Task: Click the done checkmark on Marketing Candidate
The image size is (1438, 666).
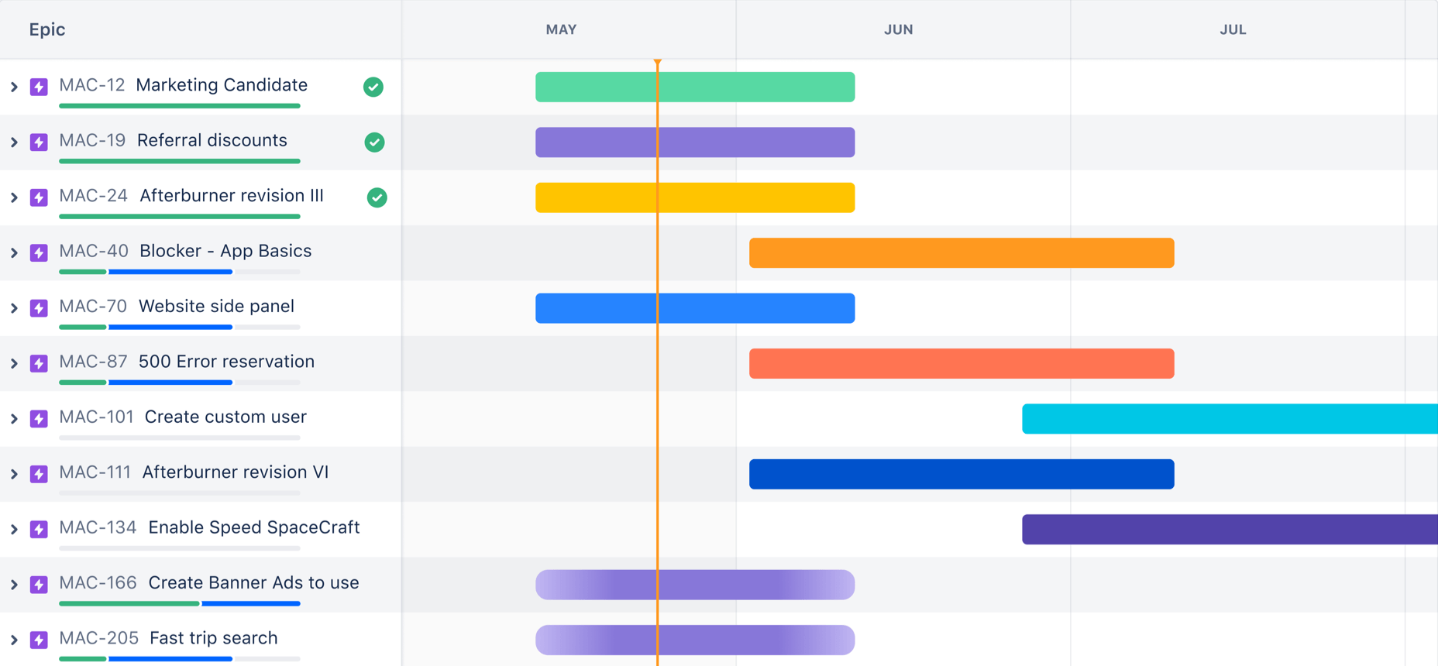Action: coord(373,87)
